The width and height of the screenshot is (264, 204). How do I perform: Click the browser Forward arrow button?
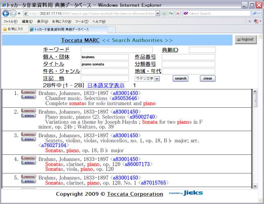(x=13, y=14)
